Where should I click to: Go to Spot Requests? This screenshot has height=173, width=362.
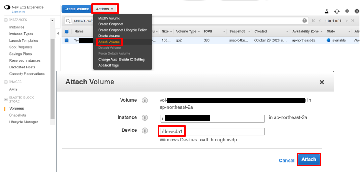21,47
